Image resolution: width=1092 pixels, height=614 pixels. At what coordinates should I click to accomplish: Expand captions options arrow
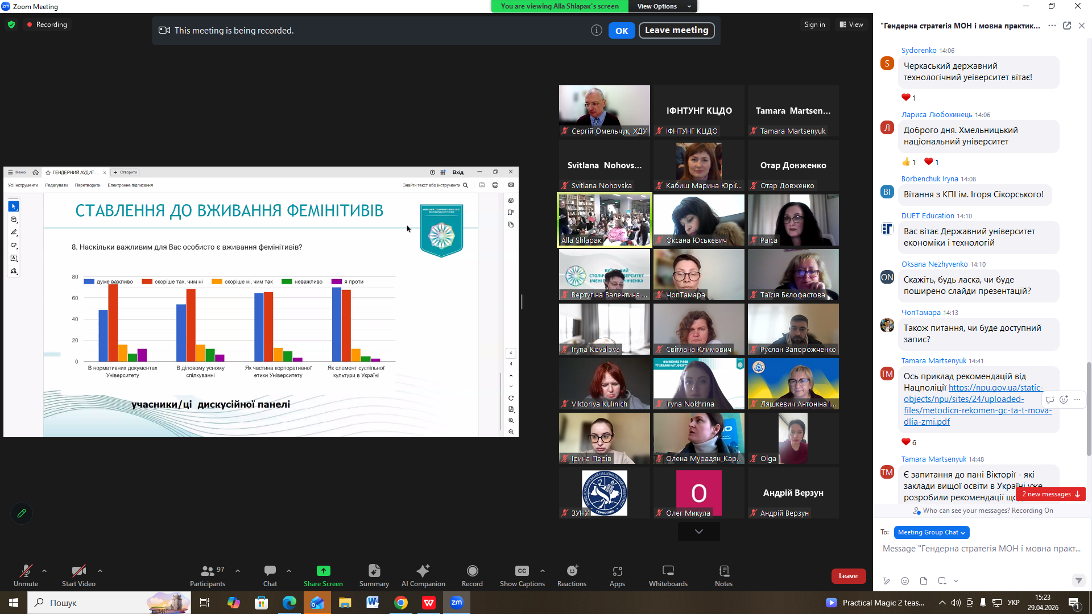click(543, 571)
